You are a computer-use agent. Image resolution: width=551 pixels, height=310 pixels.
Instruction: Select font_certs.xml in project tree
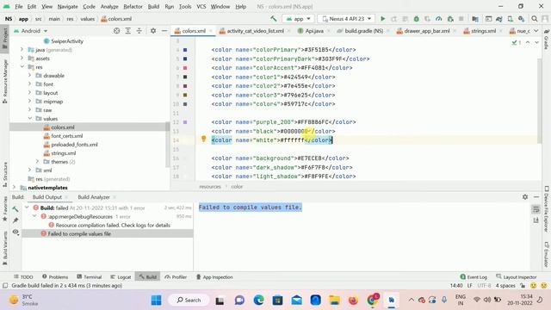pos(67,136)
